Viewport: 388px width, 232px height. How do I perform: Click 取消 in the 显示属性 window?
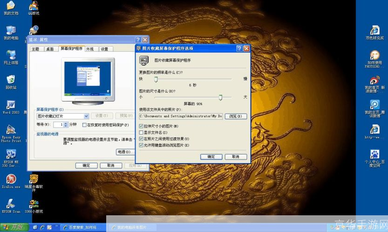point(111,166)
